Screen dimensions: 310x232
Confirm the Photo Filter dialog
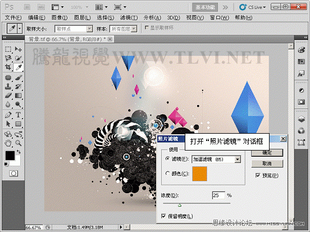coord(267,152)
